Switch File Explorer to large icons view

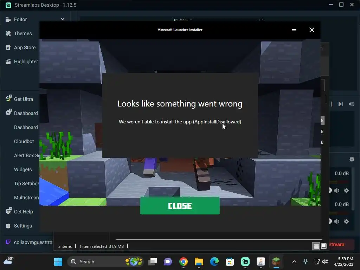(x=324, y=246)
